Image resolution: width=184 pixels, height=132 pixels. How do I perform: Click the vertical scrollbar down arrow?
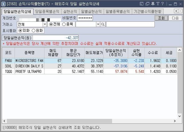(x=179, y=116)
